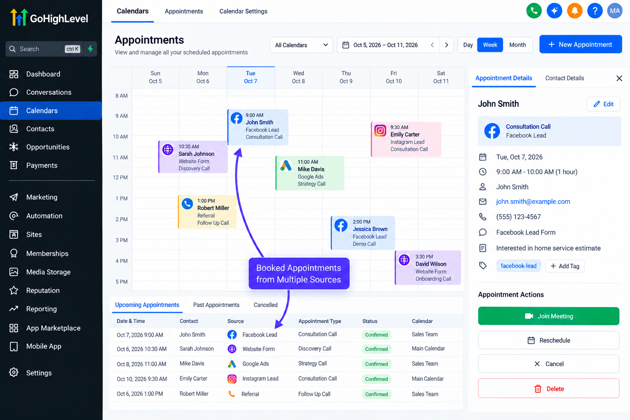Switch to the Appointments top tab
This screenshot has width=630, height=420.
pos(184,11)
